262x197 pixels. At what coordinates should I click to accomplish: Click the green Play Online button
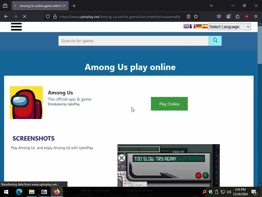169,104
